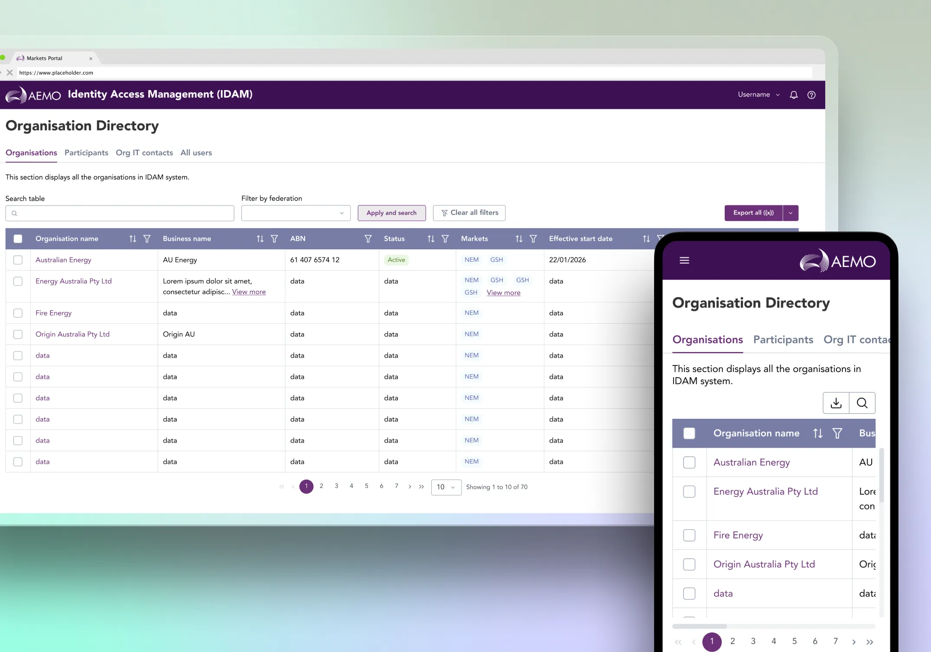Sort the Markets column
931x652 pixels.
pyautogui.click(x=519, y=239)
